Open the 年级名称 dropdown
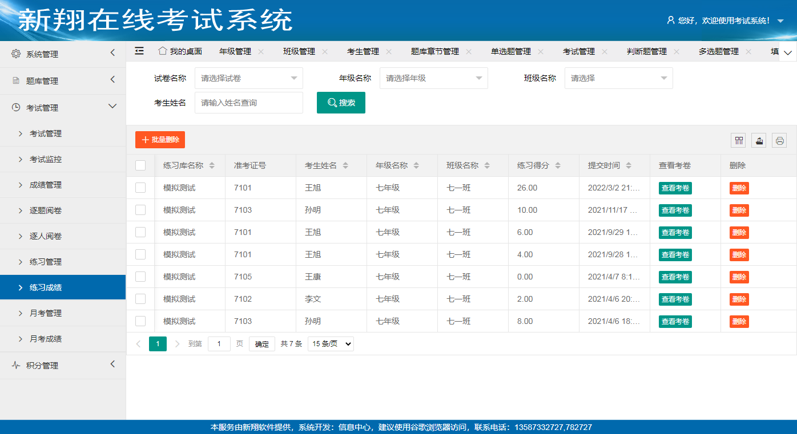This screenshot has height=434, width=797. click(x=433, y=78)
